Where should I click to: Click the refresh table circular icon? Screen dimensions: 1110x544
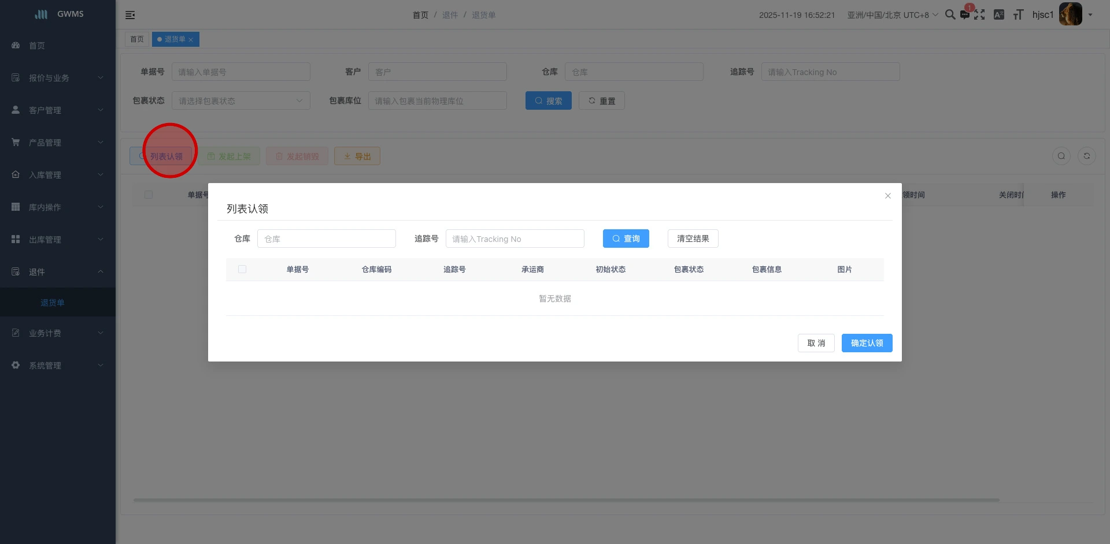(1086, 156)
